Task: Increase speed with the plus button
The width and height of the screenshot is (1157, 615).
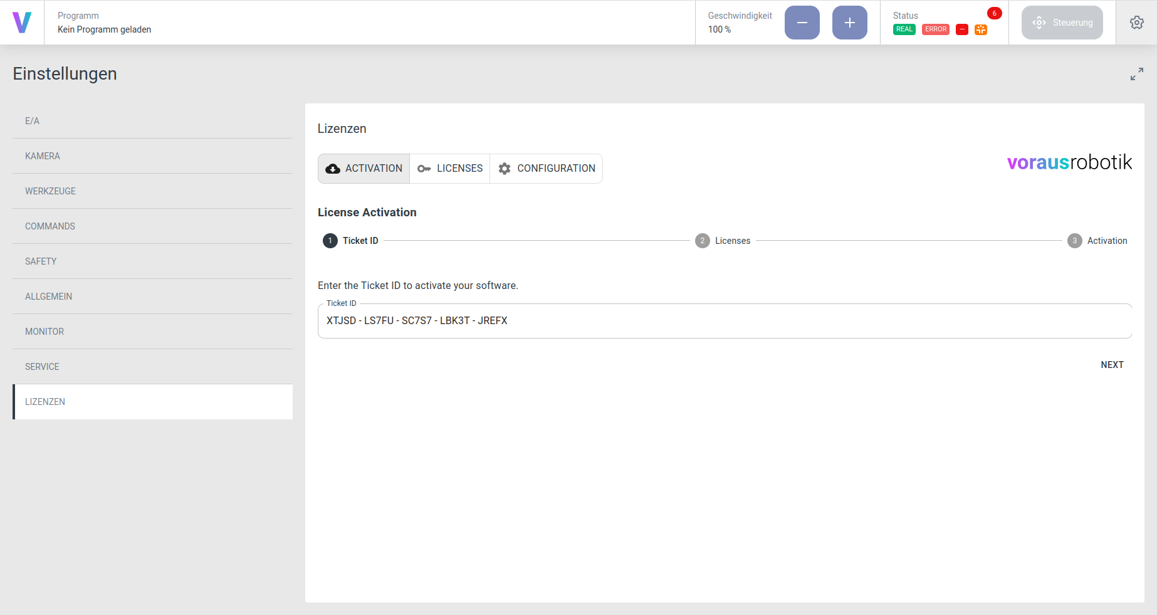Action: (849, 23)
